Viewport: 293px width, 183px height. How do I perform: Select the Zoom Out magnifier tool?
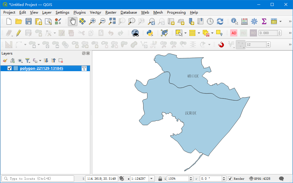pos(102,21)
